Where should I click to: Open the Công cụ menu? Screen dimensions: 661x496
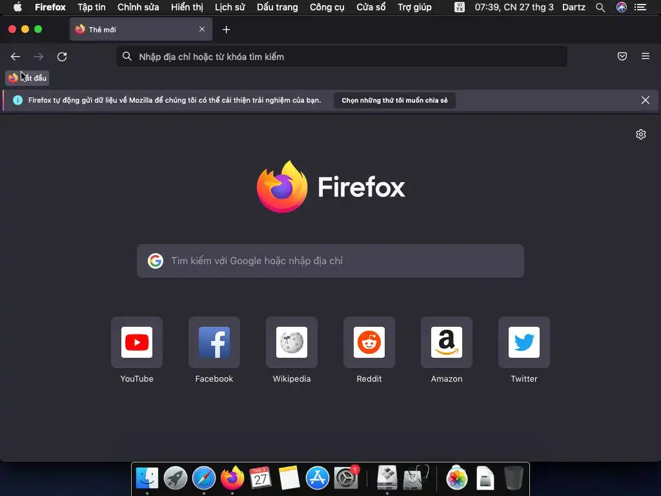click(327, 7)
